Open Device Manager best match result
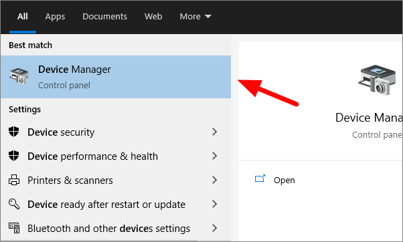The width and height of the screenshot is (403, 242). (116, 77)
